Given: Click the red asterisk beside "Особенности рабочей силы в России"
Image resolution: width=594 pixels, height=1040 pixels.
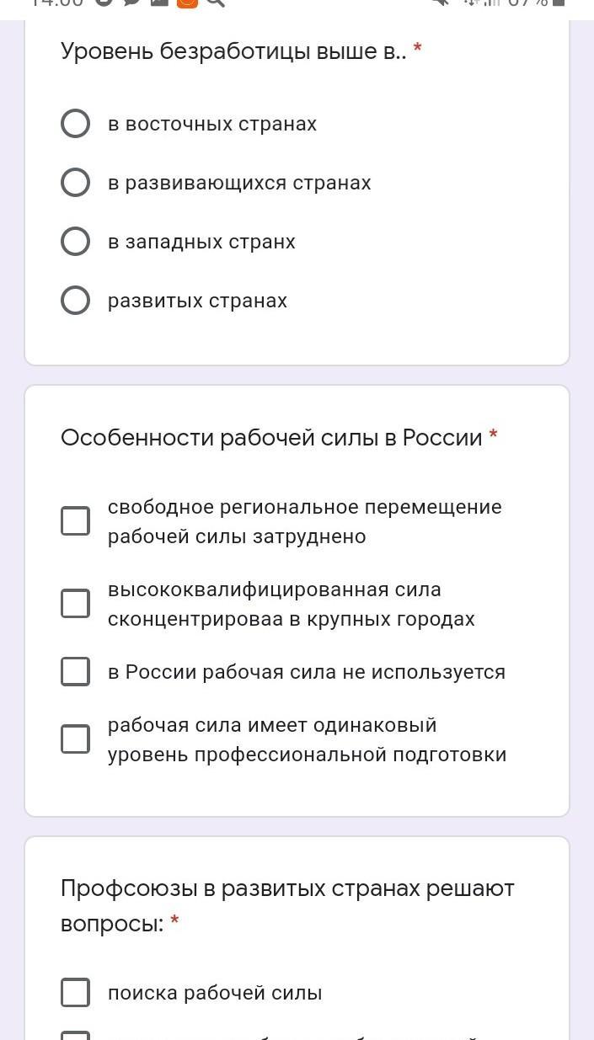Looking at the screenshot, I should (x=494, y=435).
